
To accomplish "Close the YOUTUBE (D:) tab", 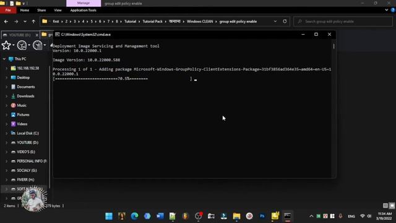I will pyautogui.click(x=37, y=35).
